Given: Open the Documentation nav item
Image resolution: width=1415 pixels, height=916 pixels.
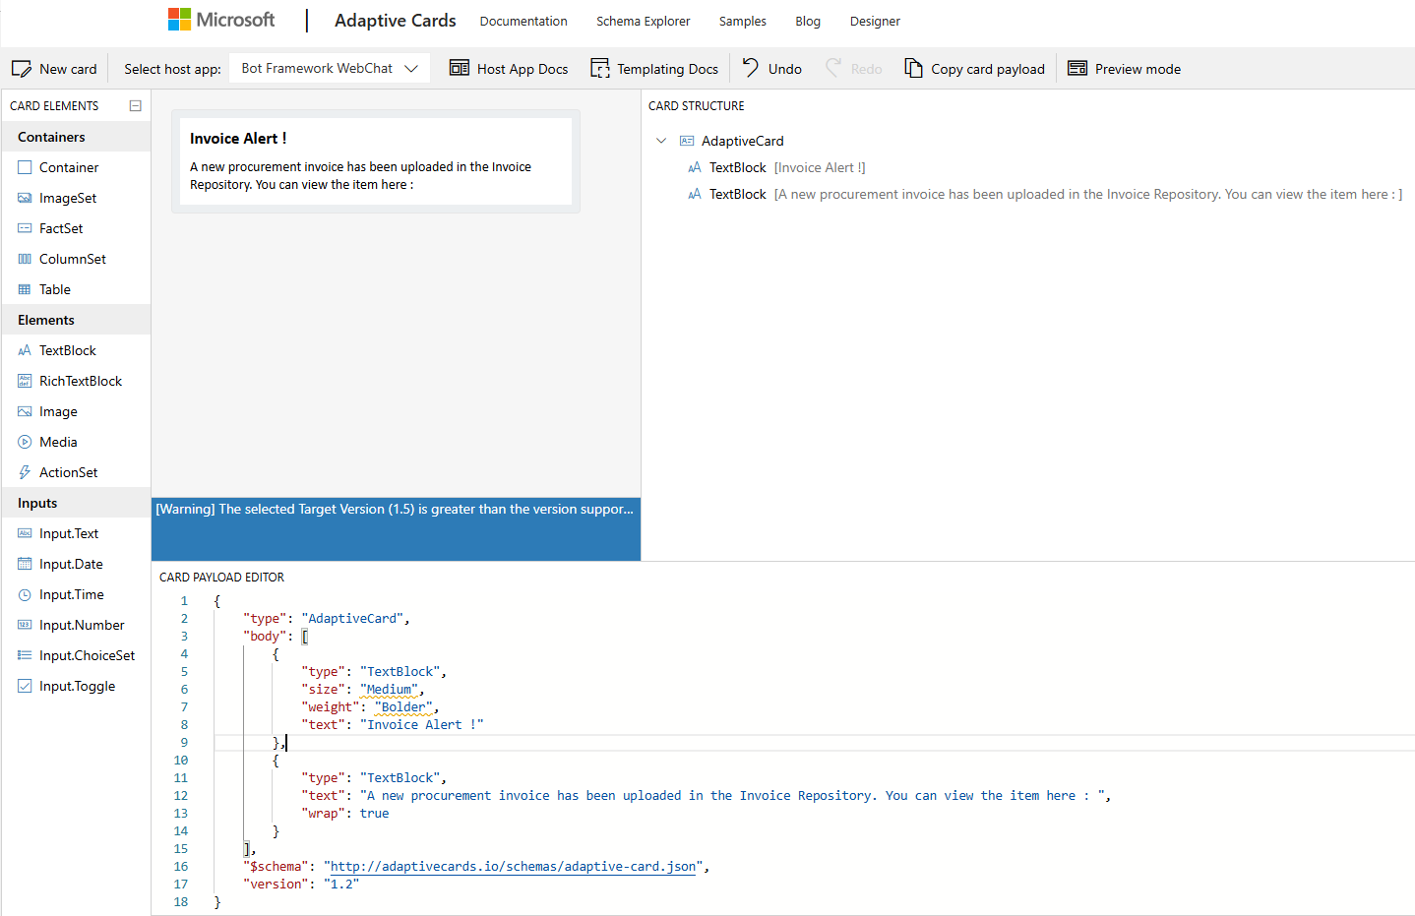Looking at the screenshot, I should 523,21.
